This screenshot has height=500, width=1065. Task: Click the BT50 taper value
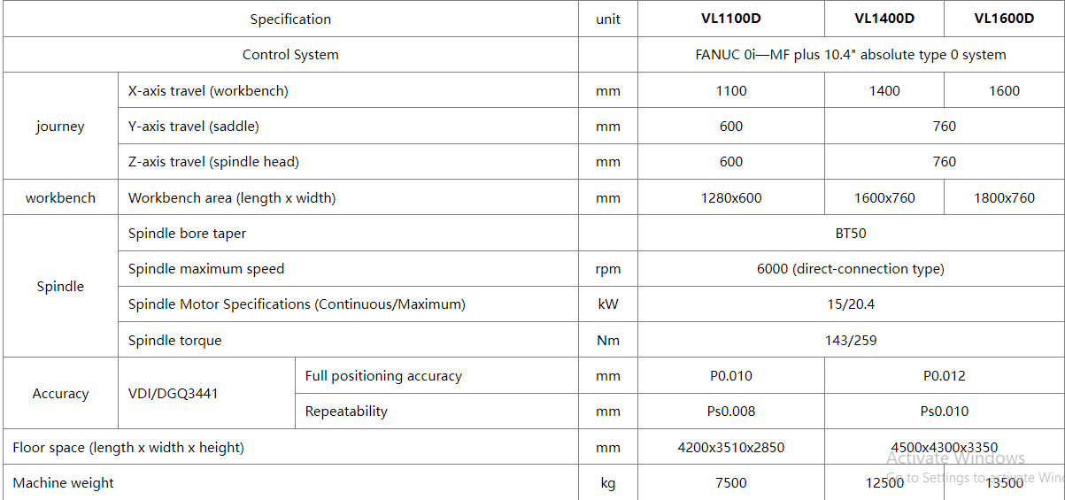tap(850, 234)
